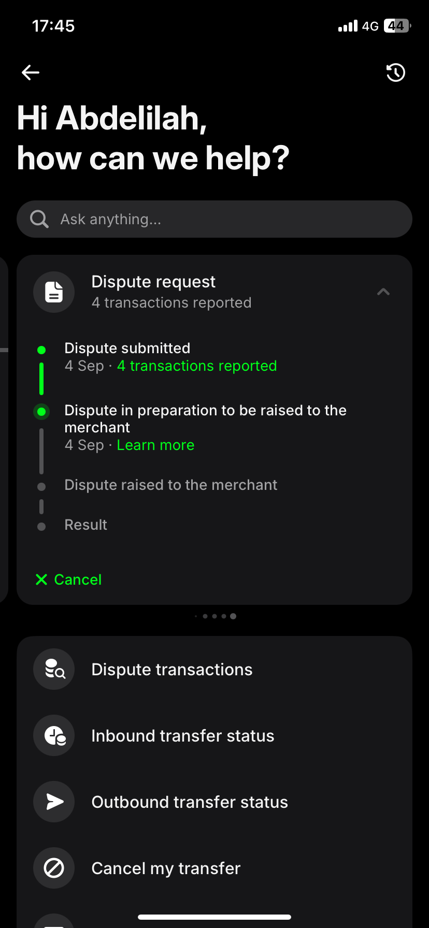429x928 pixels.
Task: Tap the Inbound transfer status icon
Action: (x=54, y=735)
